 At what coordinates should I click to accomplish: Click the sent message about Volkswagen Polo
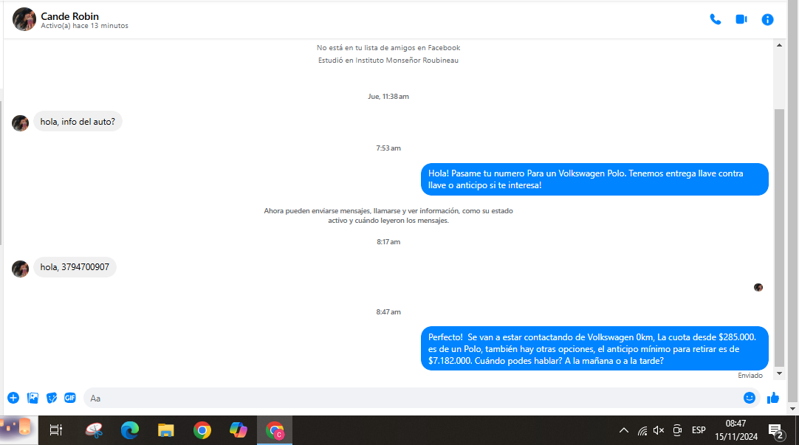click(594, 179)
